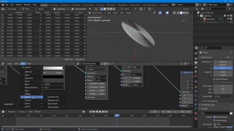Screen dimensions: 234x131
Task: Open Linear interpolation dropdown in node
Action: click(97, 70)
